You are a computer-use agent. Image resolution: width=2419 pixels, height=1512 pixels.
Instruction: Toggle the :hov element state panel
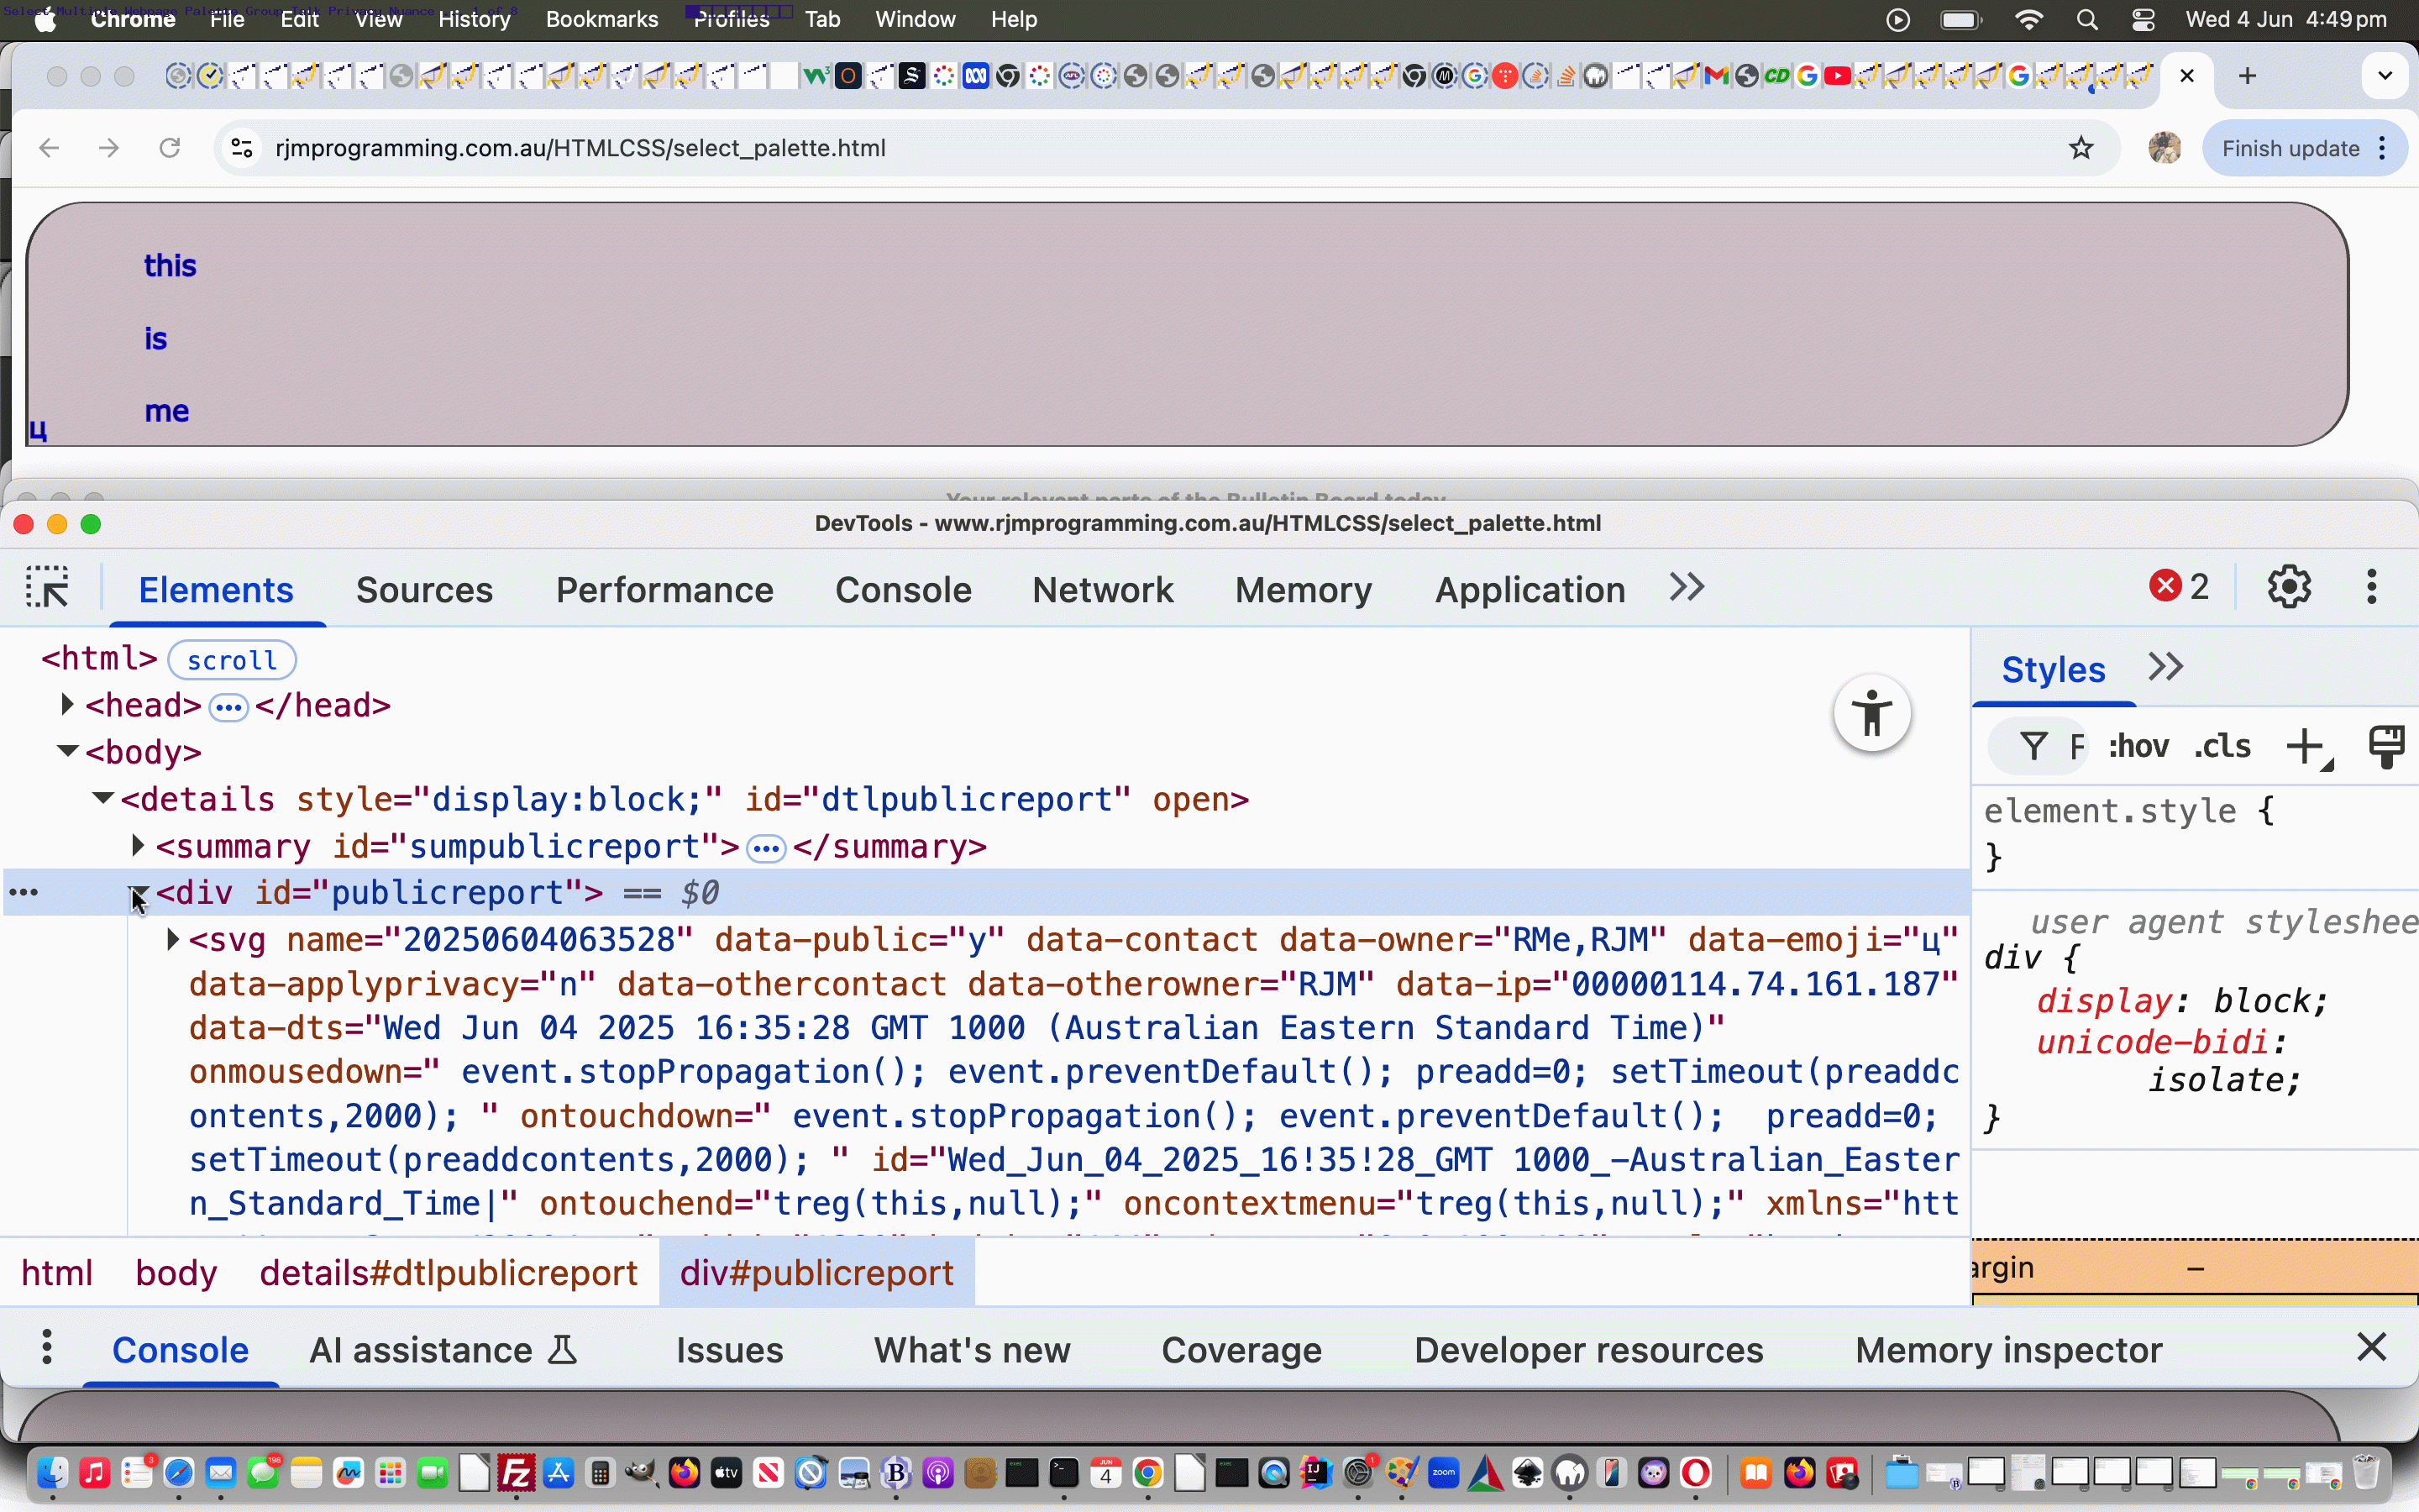(2138, 747)
